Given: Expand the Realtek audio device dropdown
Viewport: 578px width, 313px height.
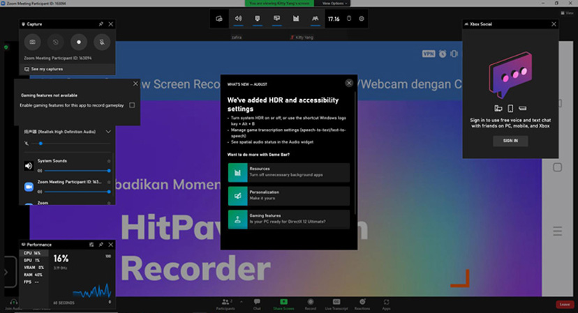Looking at the screenshot, I should coord(108,132).
